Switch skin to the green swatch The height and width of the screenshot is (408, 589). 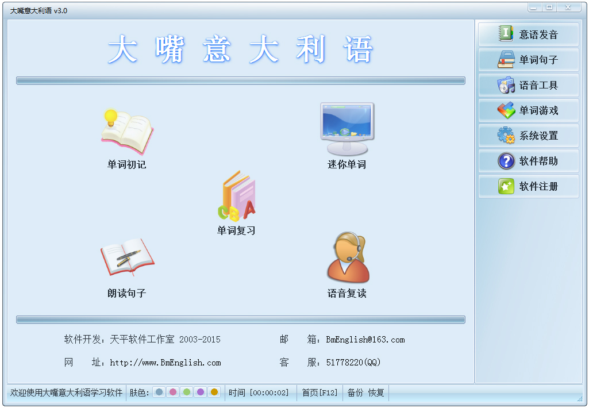[x=187, y=392]
